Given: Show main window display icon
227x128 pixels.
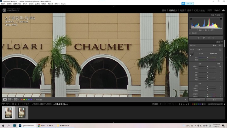Looking at the screenshot, I should click(3, 104).
